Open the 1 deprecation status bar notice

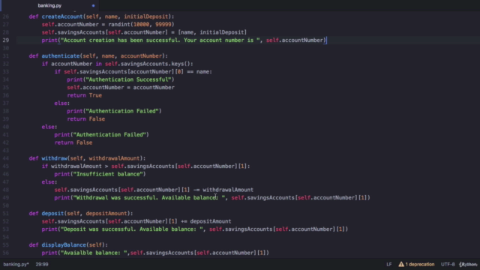[416, 264]
